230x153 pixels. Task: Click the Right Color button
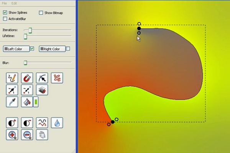(52, 49)
